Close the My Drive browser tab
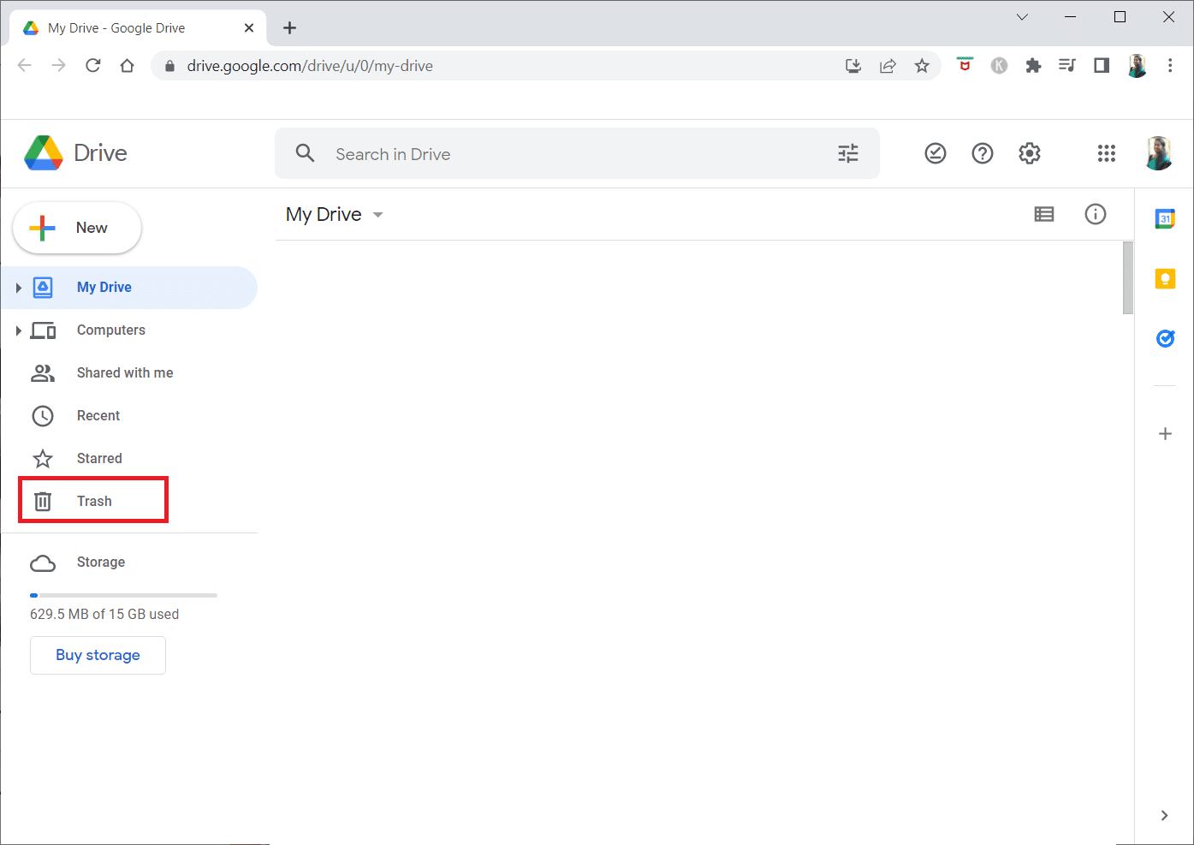 pos(249,27)
